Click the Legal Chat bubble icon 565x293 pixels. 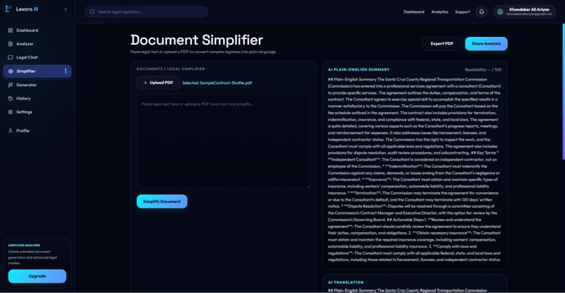[11, 57]
